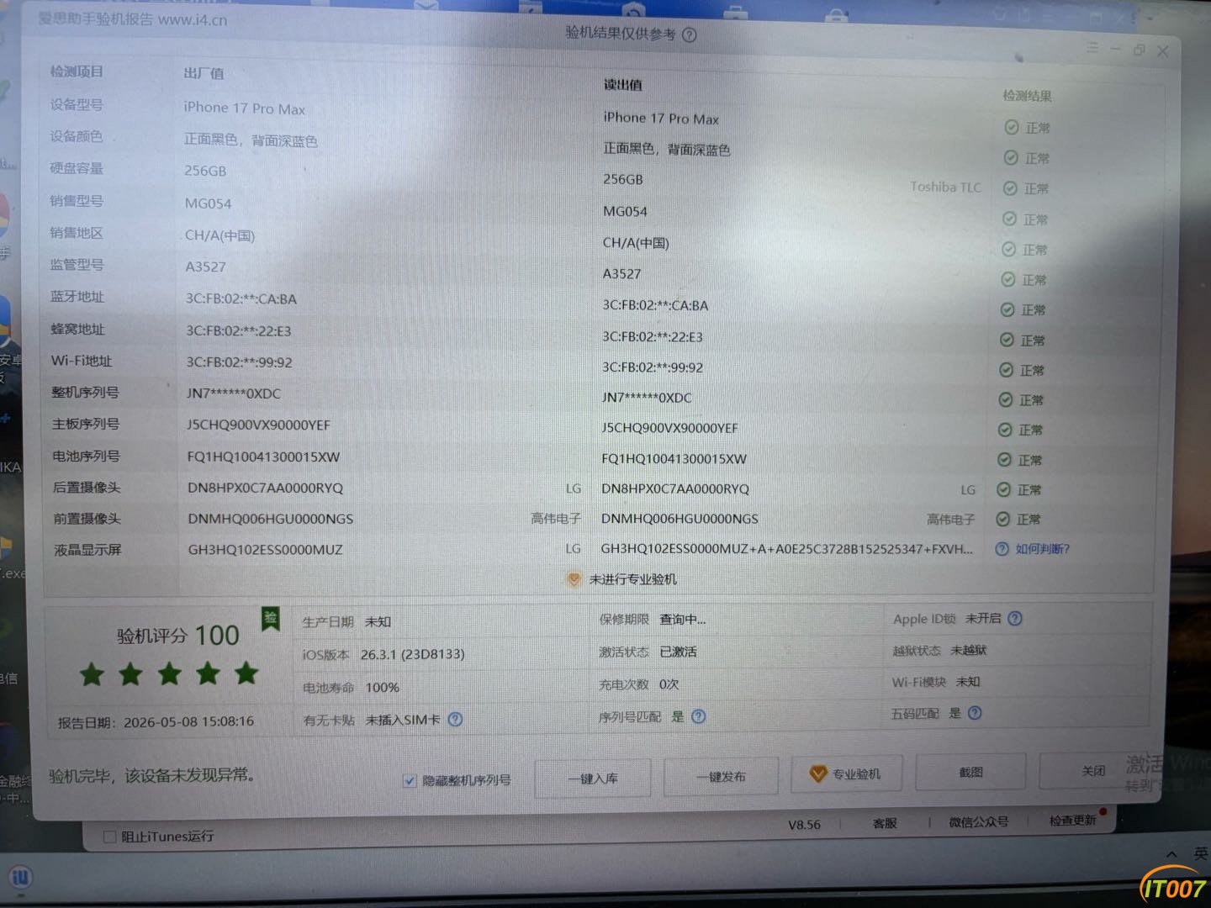Click the 检测项目 column header
Screen dimensions: 1211x908
click(x=77, y=71)
